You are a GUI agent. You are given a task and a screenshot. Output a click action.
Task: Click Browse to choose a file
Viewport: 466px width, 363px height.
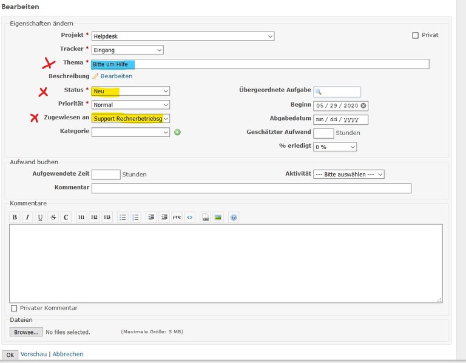pyautogui.click(x=26, y=332)
